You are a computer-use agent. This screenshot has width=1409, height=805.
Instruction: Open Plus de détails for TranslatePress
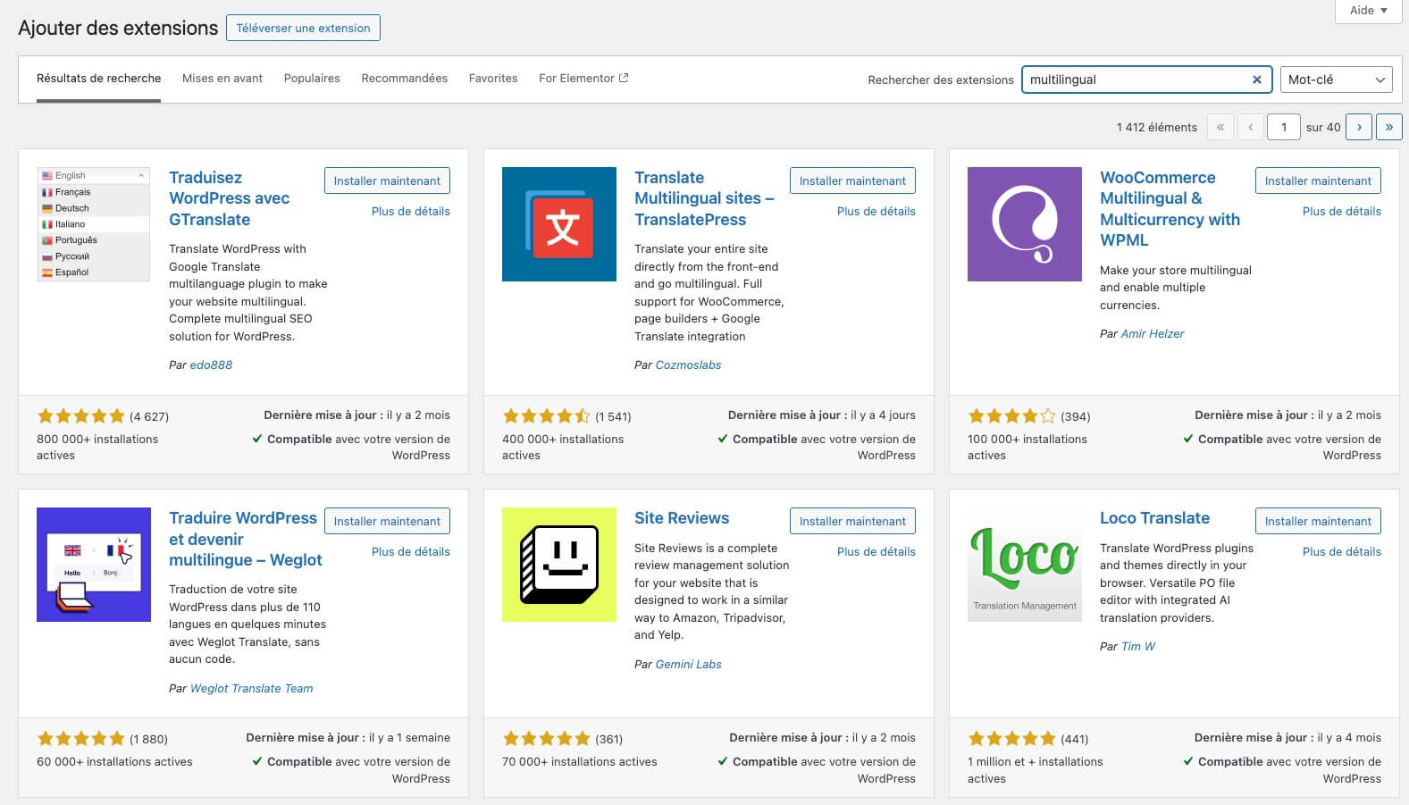click(876, 212)
